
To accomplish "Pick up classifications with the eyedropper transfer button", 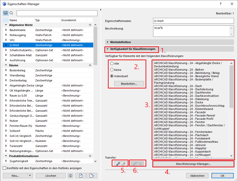I will [x=120, y=164].
